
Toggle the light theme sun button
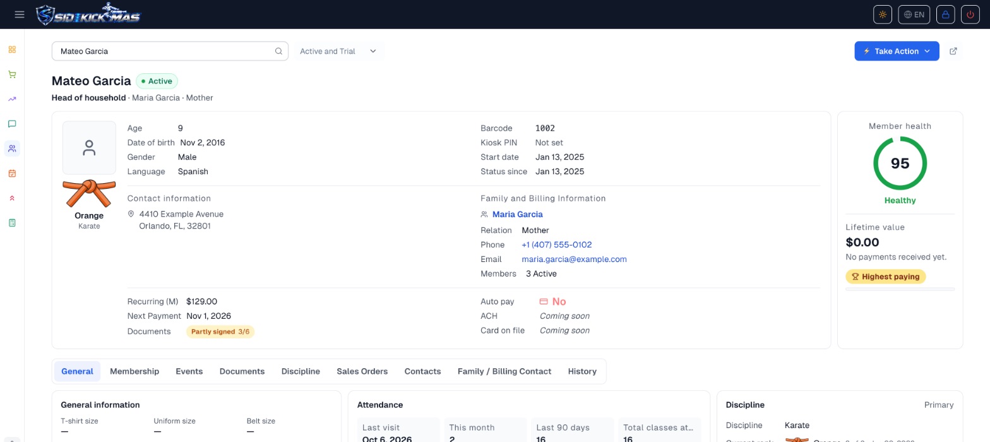pos(883,15)
